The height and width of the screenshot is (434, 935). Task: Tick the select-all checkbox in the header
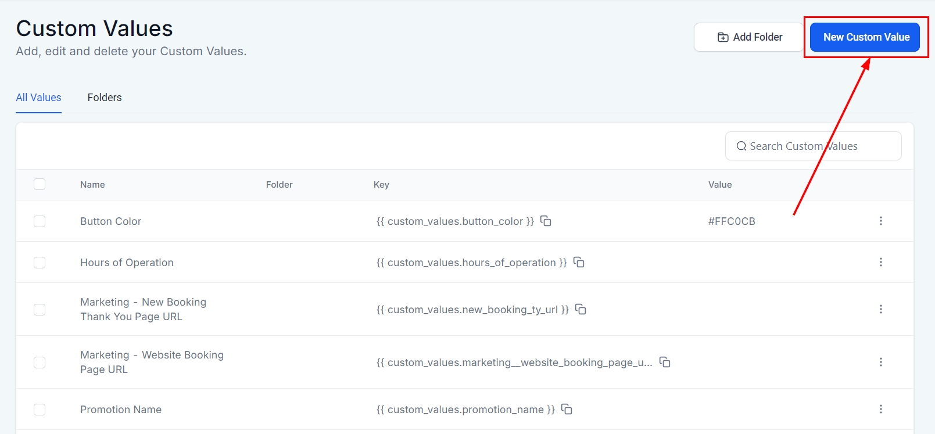pyautogui.click(x=40, y=184)
